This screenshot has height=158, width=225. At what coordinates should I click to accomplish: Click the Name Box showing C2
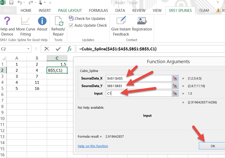[13, 49]
